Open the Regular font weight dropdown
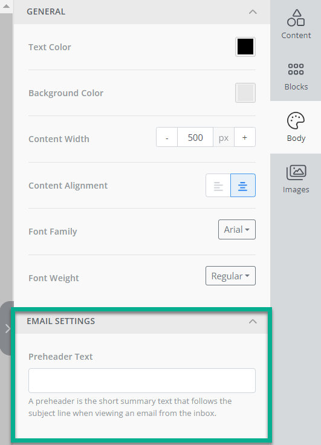 pyautogui.click(x=230, y=276)
